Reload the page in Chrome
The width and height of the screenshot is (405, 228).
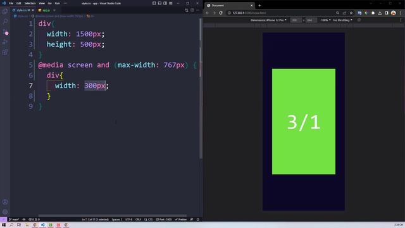click(221, 13)
